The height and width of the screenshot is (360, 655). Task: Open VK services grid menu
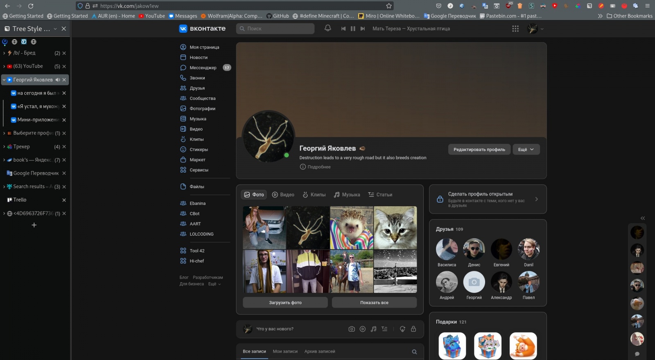515,29
